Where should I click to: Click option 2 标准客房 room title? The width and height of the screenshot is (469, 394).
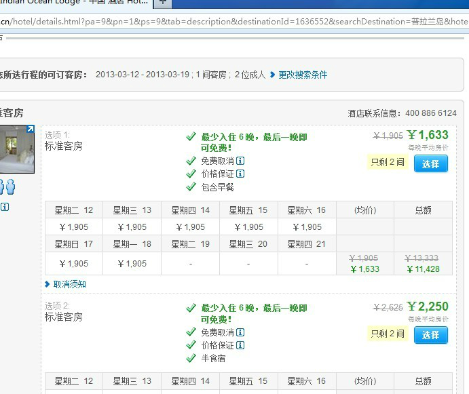64,317
